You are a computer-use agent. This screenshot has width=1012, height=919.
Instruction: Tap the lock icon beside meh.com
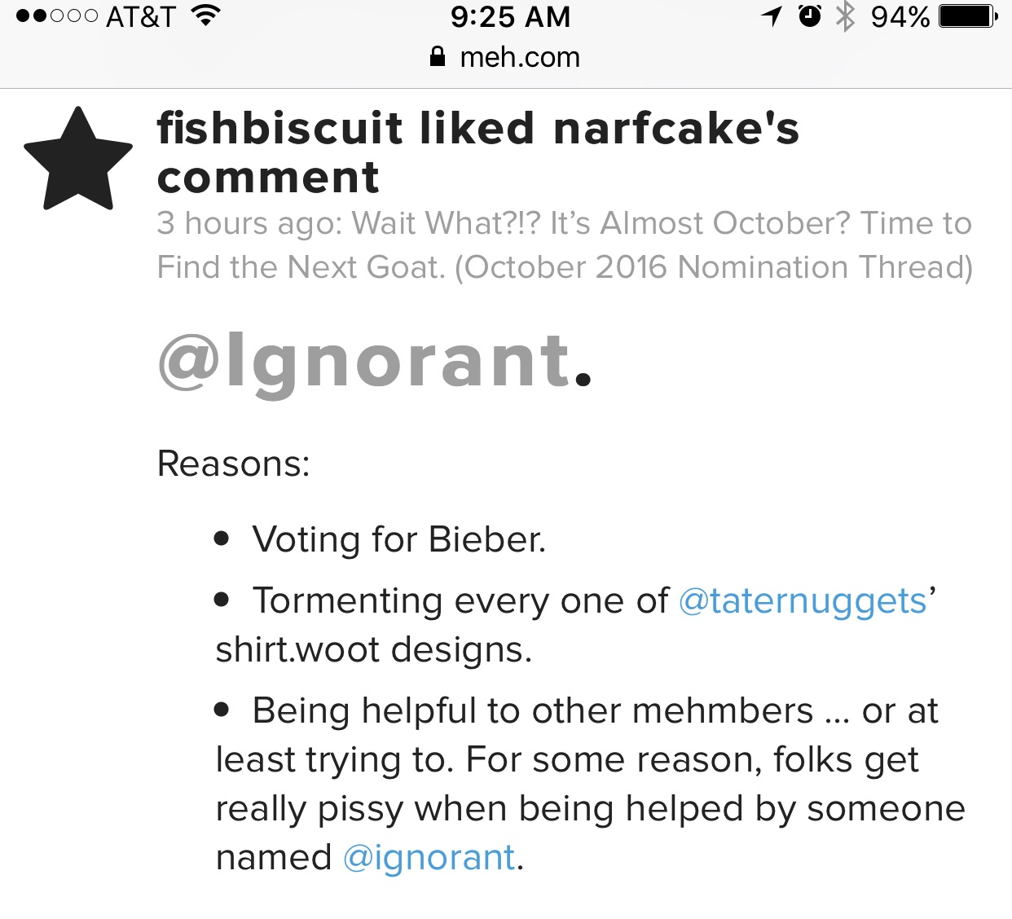point(438,56)
